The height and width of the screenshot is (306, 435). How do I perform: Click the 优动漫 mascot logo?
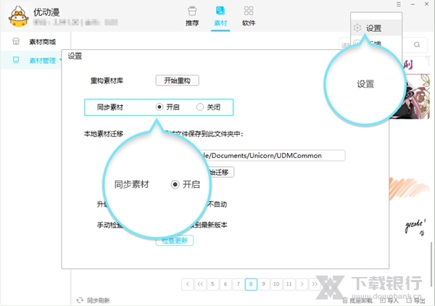pos(19,17)
